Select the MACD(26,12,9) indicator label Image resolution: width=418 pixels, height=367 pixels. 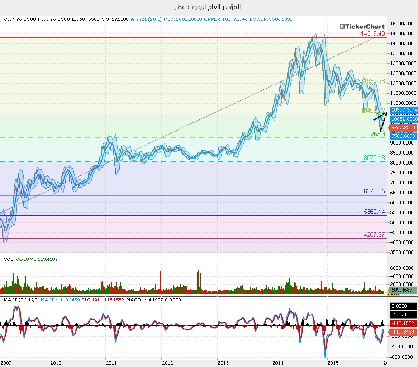(x=20, y=300)
